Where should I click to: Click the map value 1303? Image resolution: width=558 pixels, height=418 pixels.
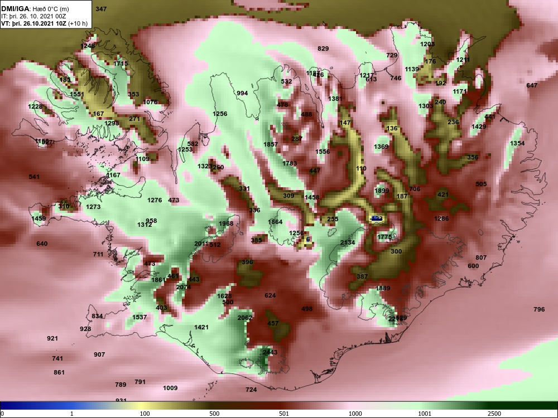pyautogui.click(x=426, y=106)
